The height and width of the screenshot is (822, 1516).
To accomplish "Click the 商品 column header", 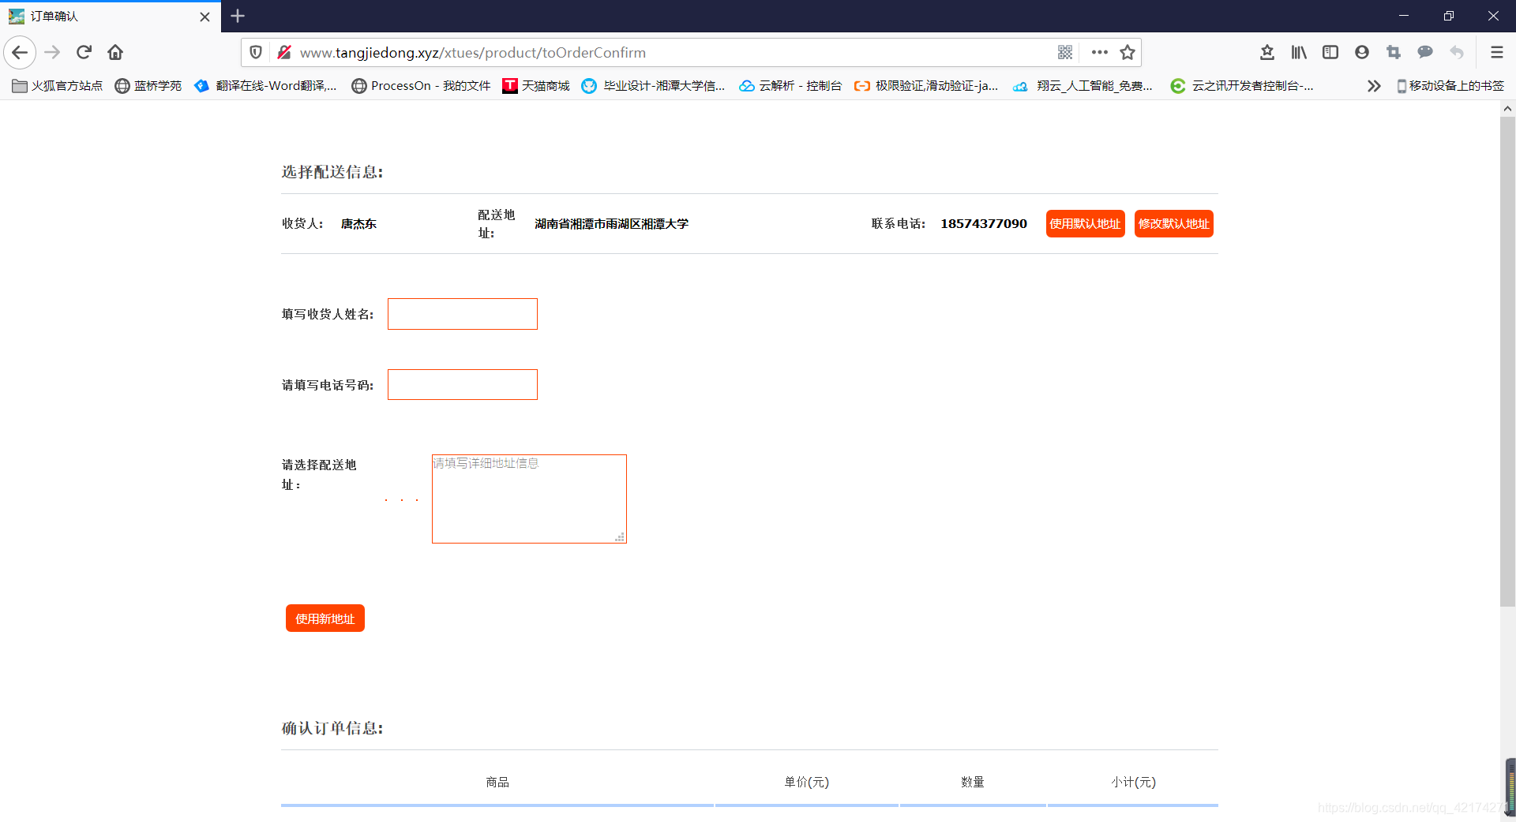I will [497, 782].
